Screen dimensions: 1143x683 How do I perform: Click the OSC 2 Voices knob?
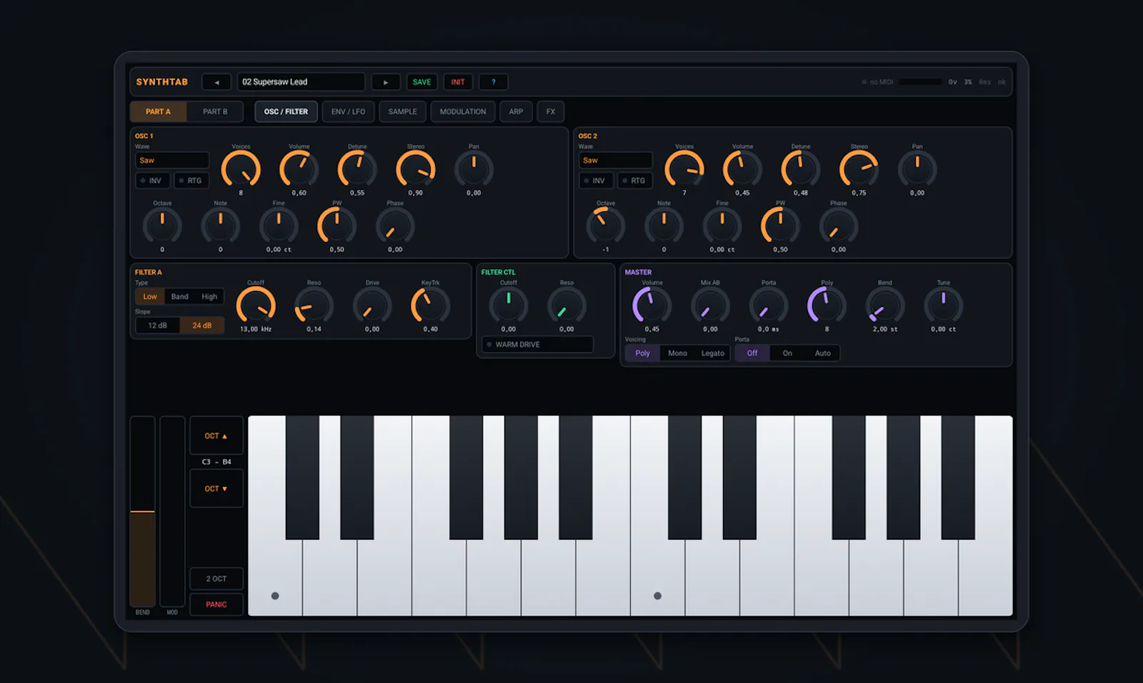684,170
